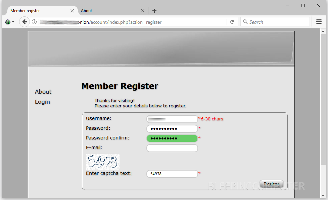Image resolution: width=328 pixels, height=200 pixels.
Task: Focus the Username input field
Action: coord(172,119)
